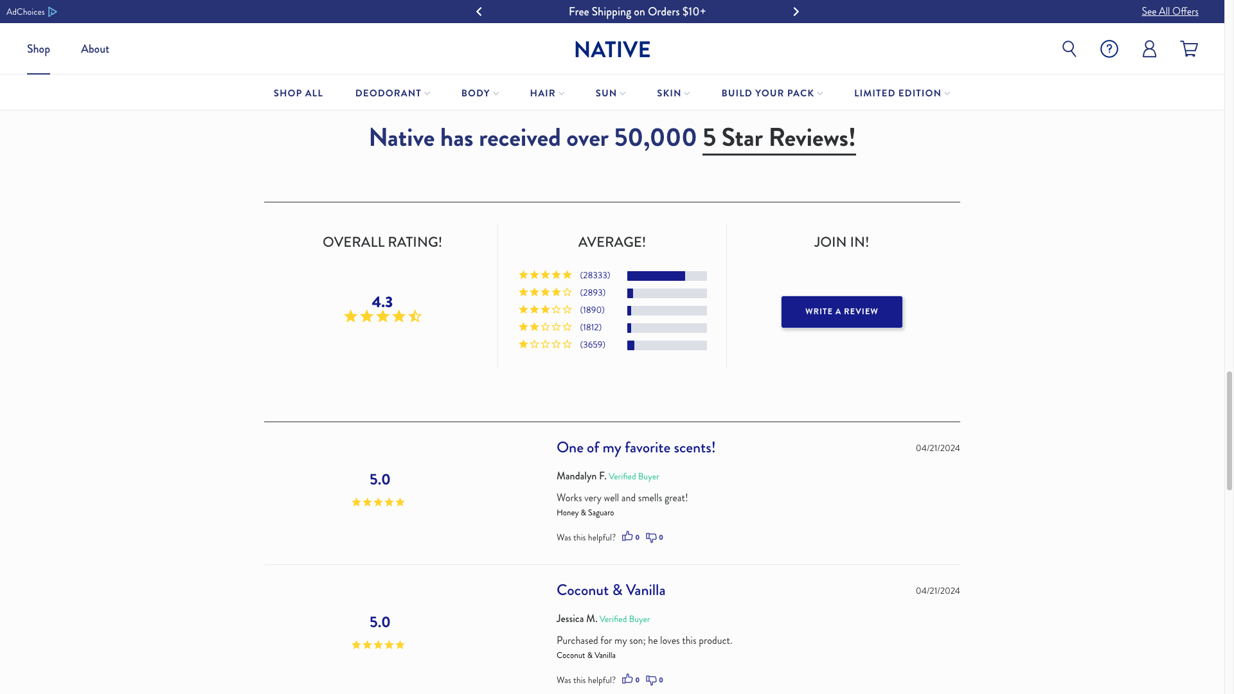Viewport: 1234px width, 694px height.
Task: Open the See All Offers link
Action: [1170, 12]
